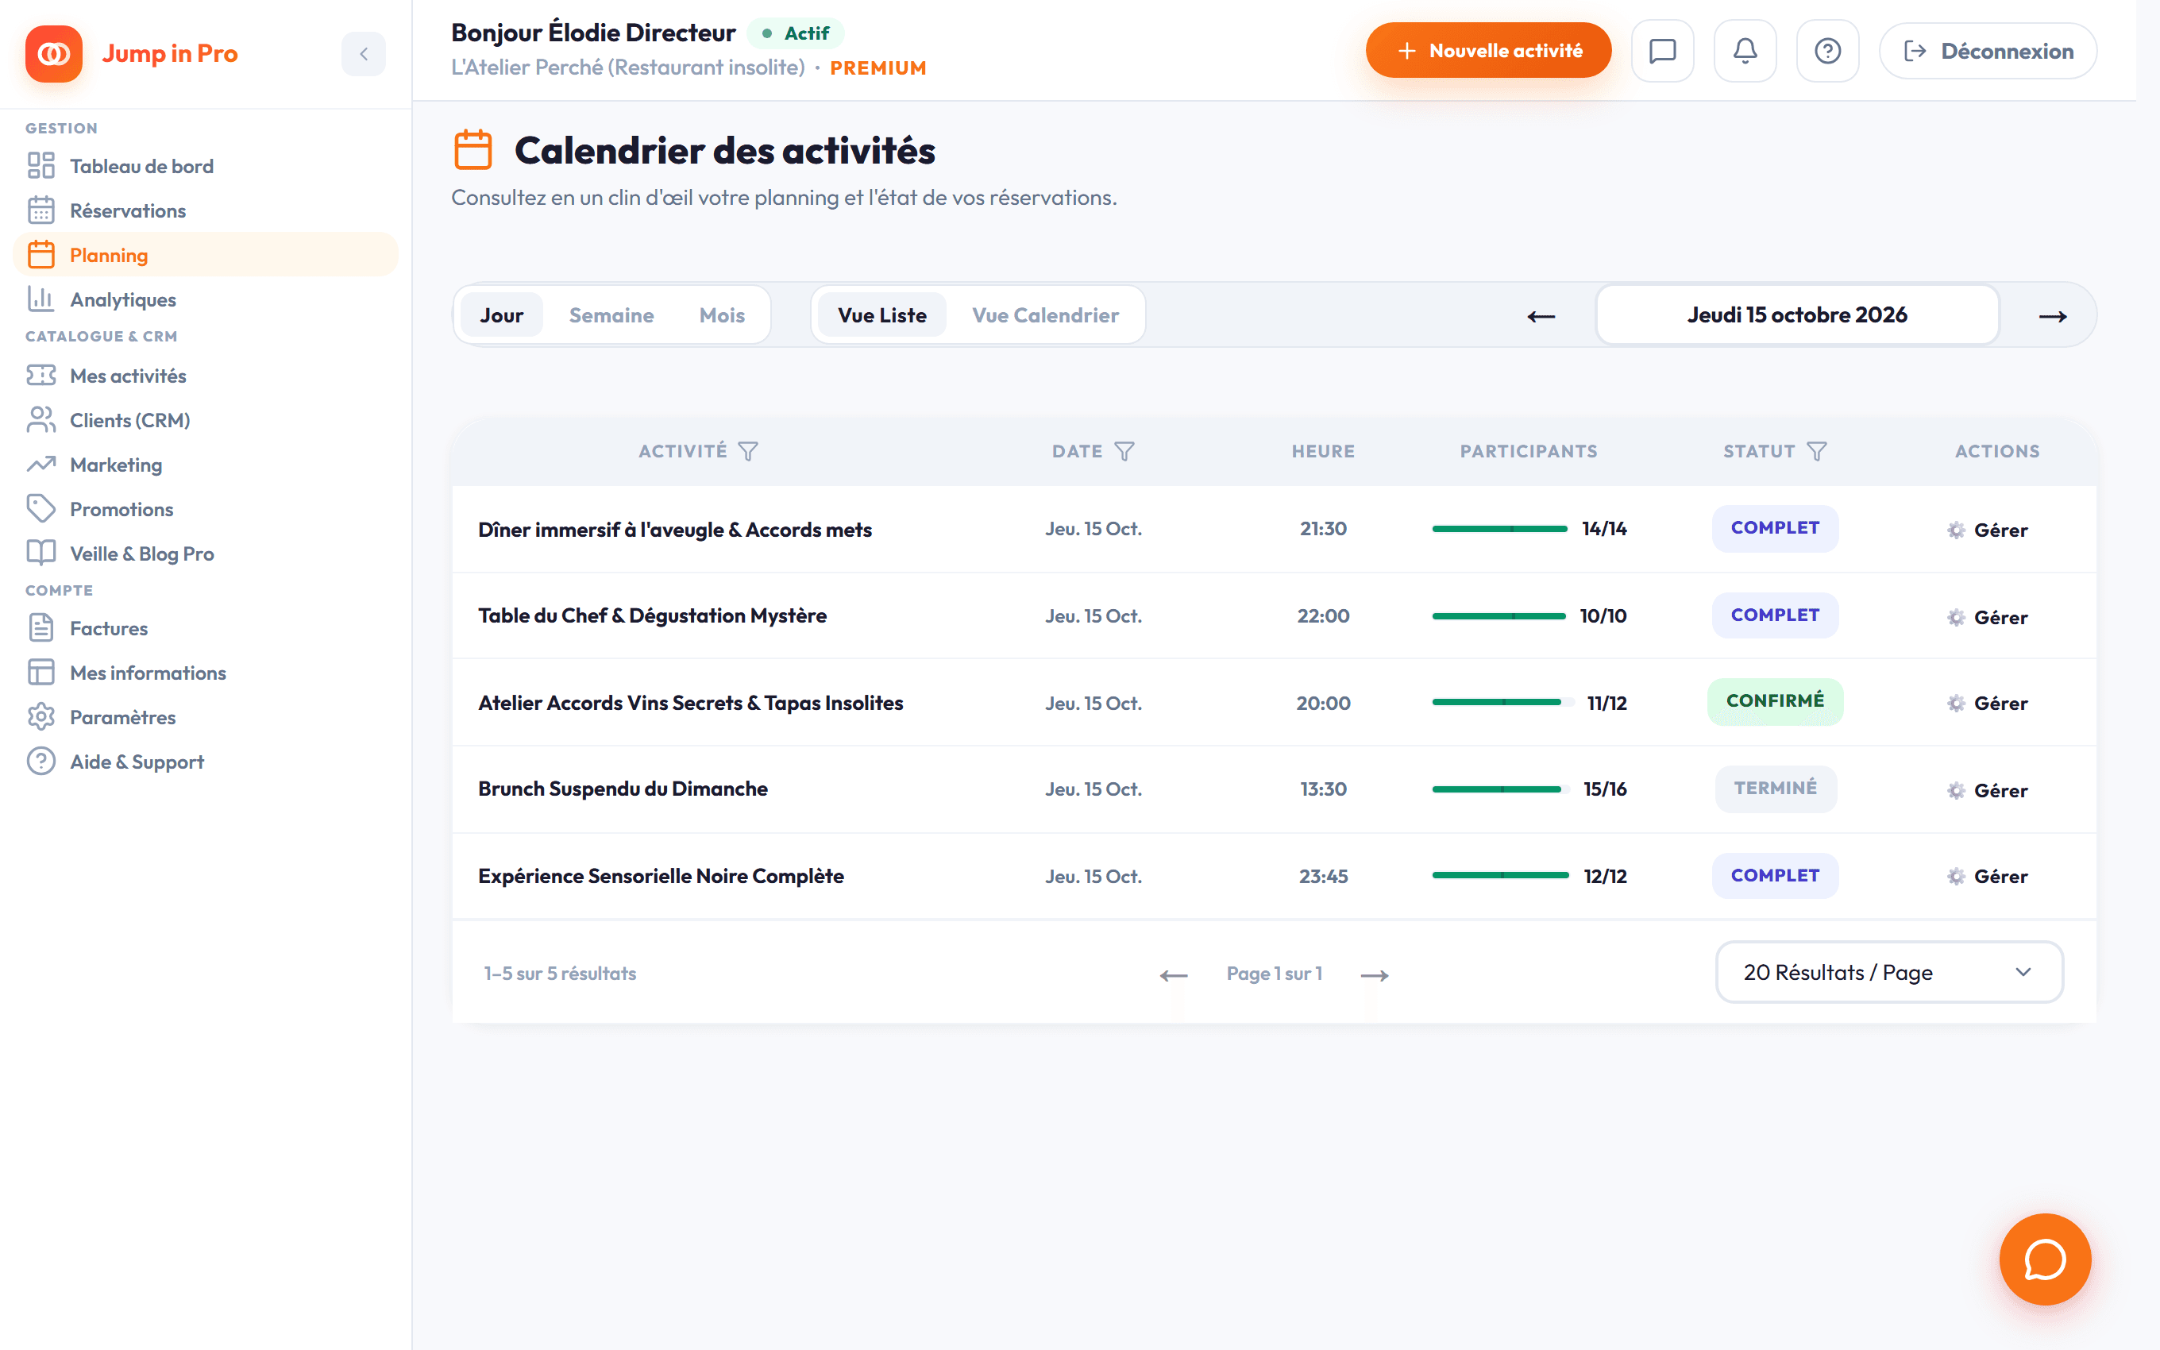Click Gérer for Atelier Accords Vins Secrets
This screenshot has width=2160, height=1350.
[1988, 703]
